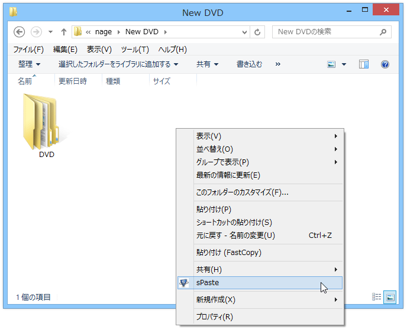Screen dimensions: 407x330
Task: Click the 書き込む toolbar button
Action: click(x=249, y=64)
